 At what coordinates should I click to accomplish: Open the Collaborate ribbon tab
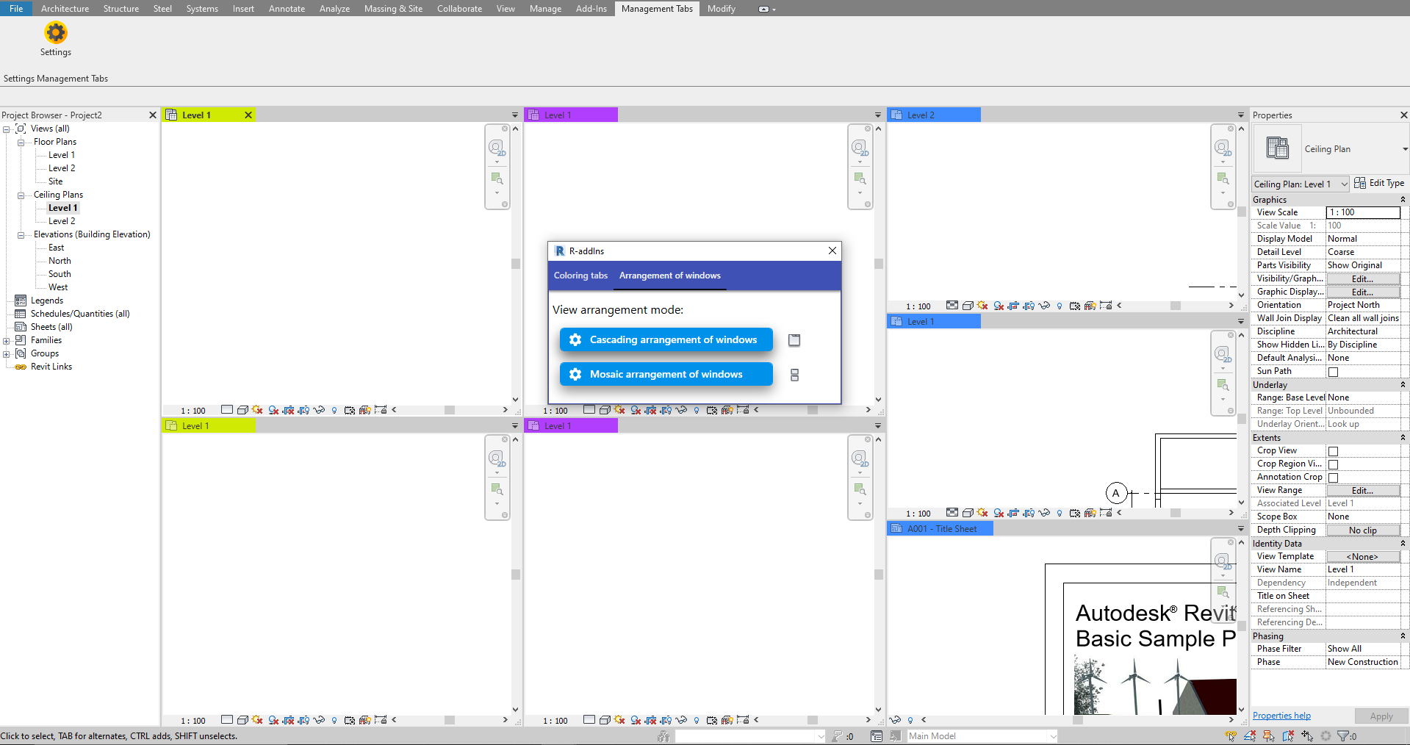(x=458, y=9)
